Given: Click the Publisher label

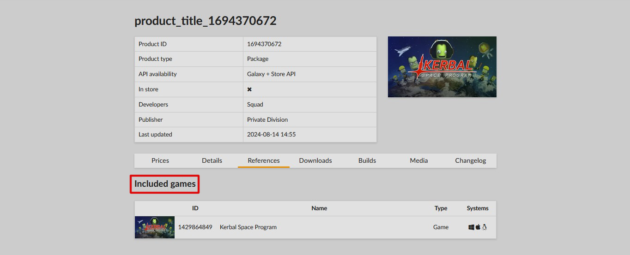Looking at the screenshot, I should [x=151, y=119].
